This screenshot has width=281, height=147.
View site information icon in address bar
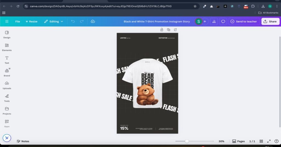(x=26, y=6)
